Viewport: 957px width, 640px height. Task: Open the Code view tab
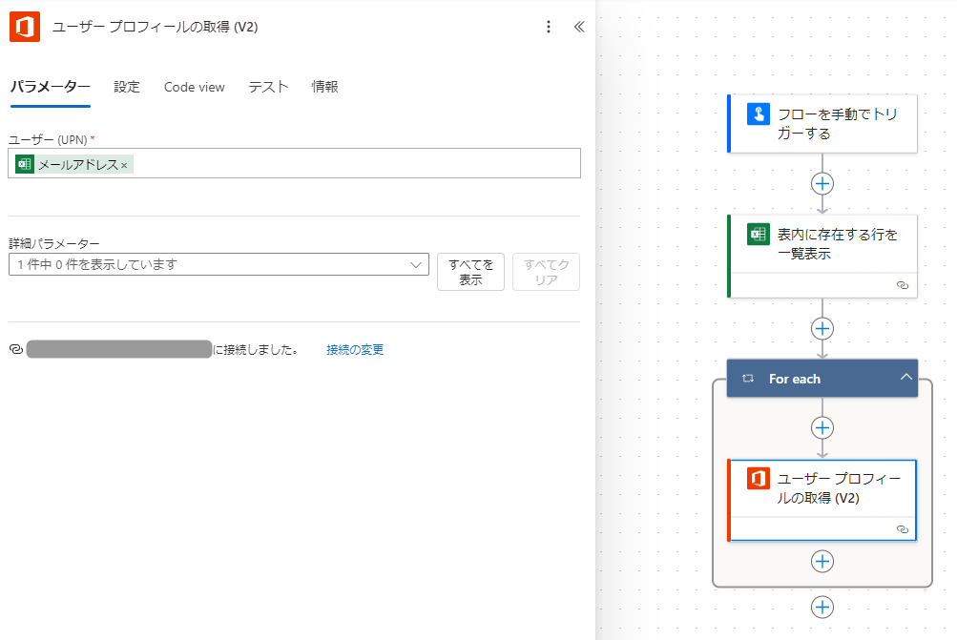pyautogui.click(x=194, y=87)
